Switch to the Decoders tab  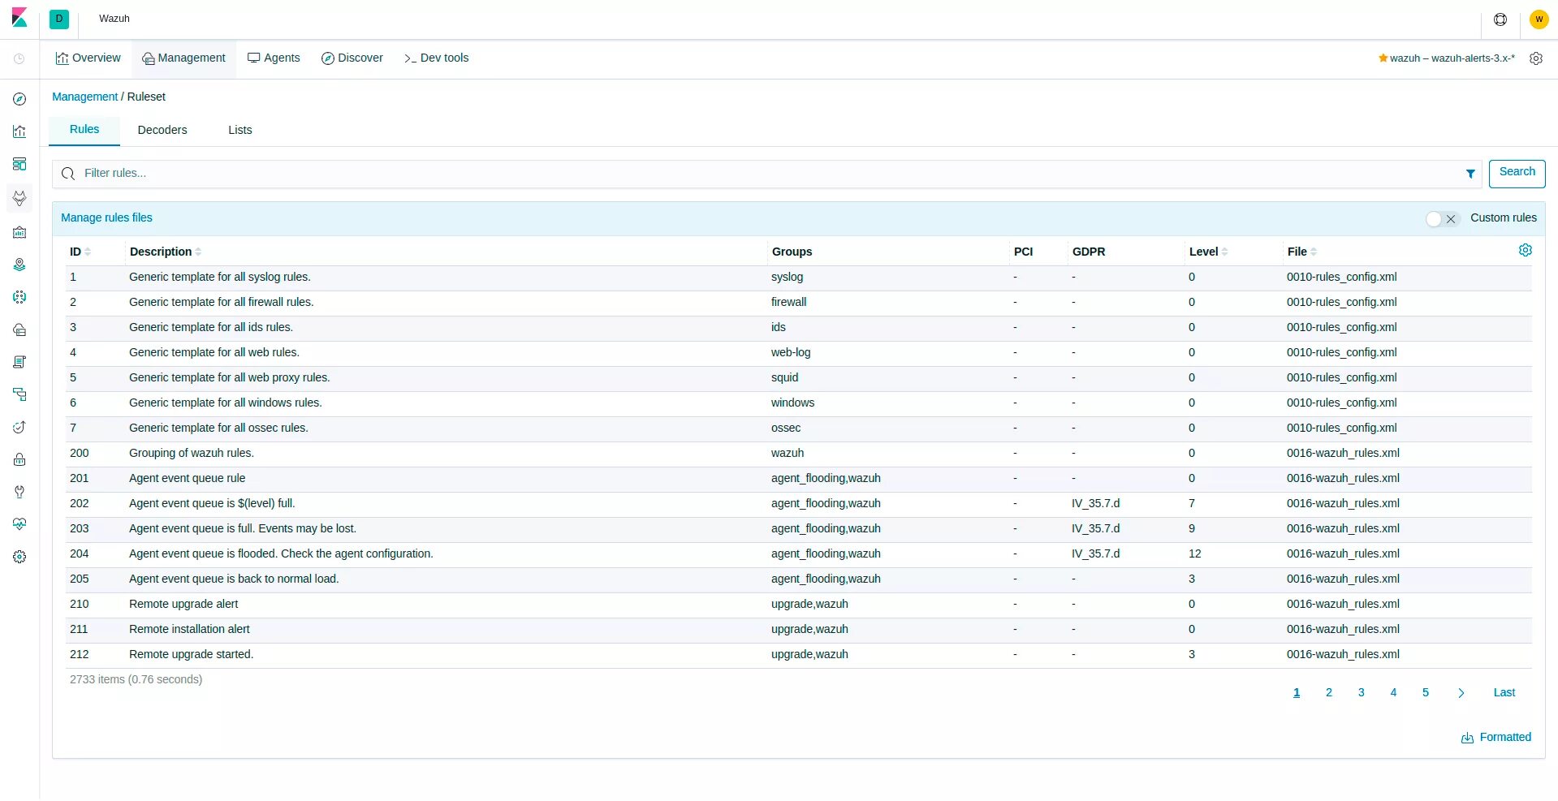pyautogui.click(x=162, y=131)
